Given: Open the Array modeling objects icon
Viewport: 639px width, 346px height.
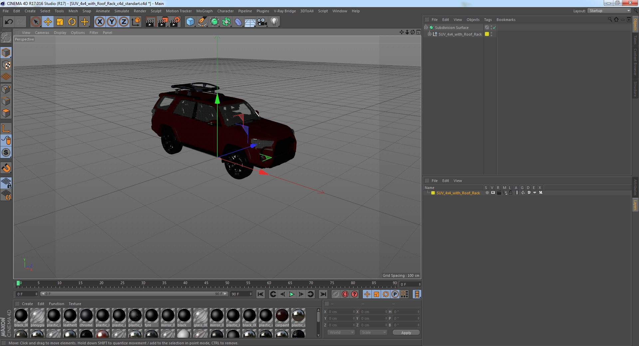Looking at the screenshot, I should (x=226, y=22).
